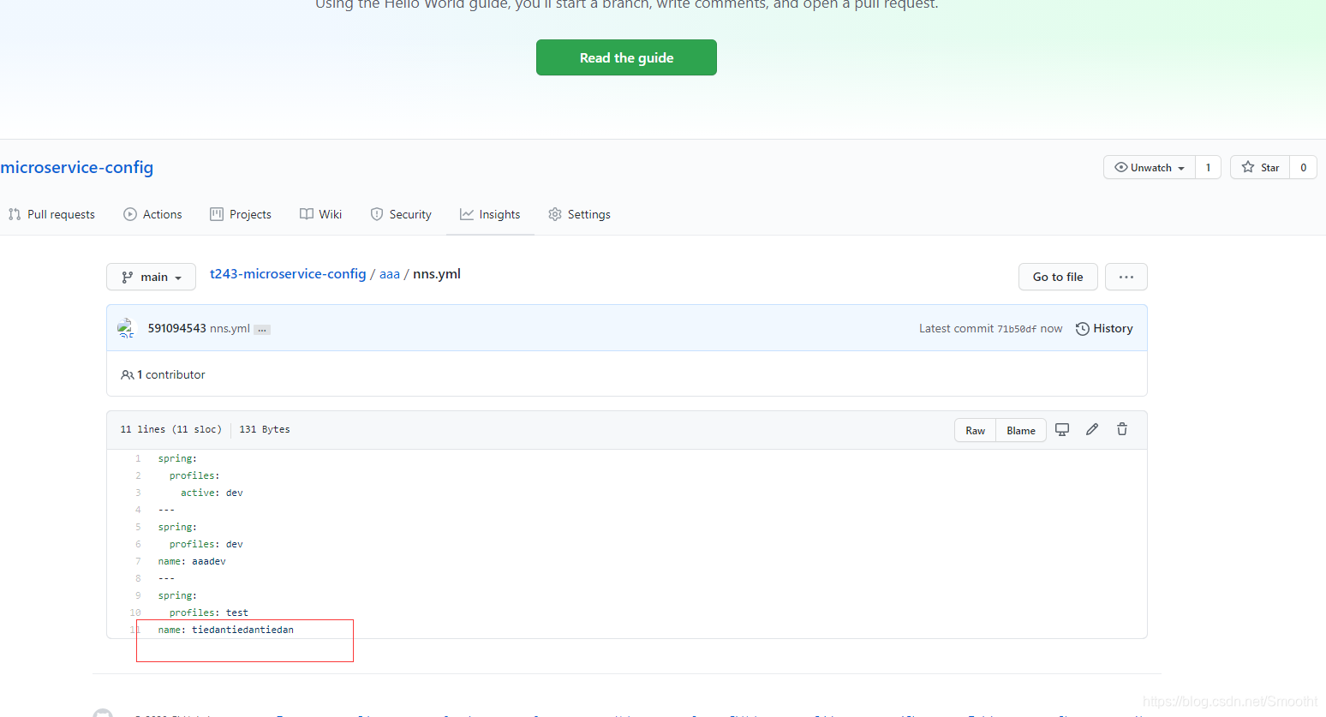Click the '131 Bytes' file size text
Image resolution: width=1326 pixels, height=717 pixels.
pyautogui.click(x=265, y=429)
